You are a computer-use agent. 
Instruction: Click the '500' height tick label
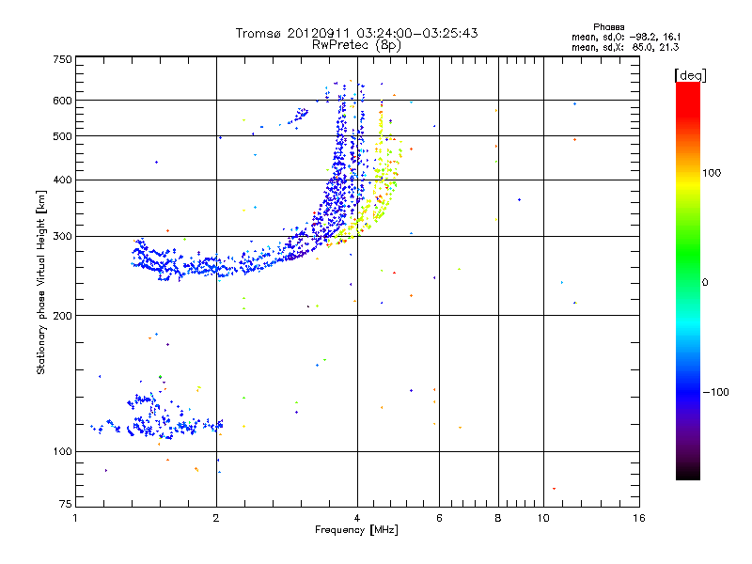coord(62,136)
